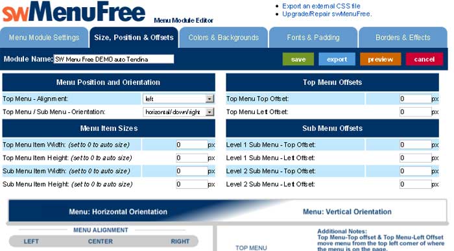Click the Top Menu Top Offset field
Viewport: 454px width, 251px height.
tap(415, 99)
